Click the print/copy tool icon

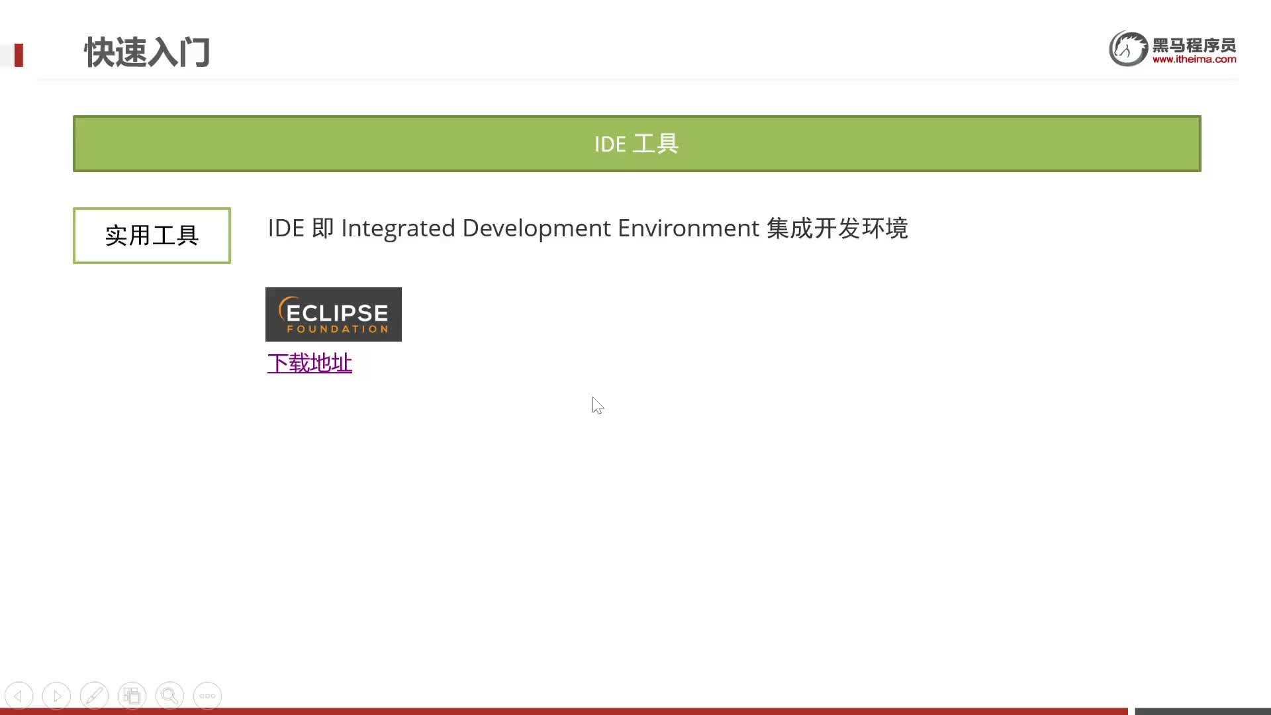pos(132,696)
